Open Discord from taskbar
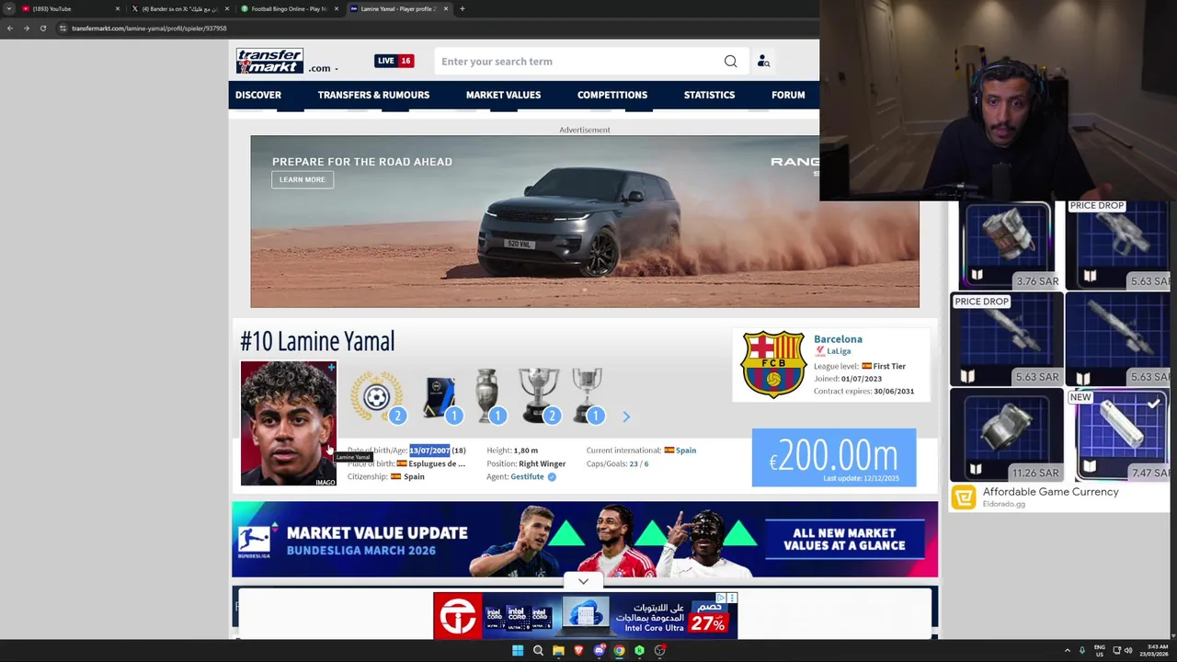1177x662 pixels. (599, 650)
